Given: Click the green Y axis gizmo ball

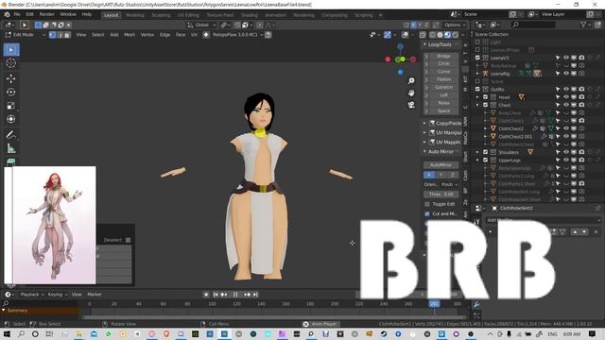Looking at the screenshot, I should (x=402, y=59).
